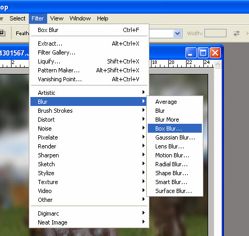Open the Select menu
Viewport: 249px width, 236px height.
tap(17, 18)
